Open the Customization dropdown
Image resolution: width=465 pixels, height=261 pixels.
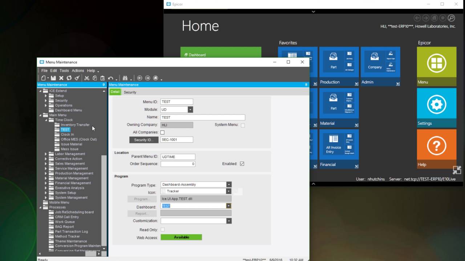229,221
